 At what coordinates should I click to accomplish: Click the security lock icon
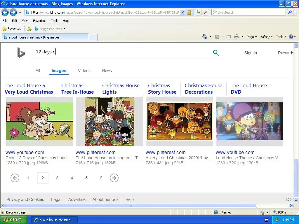coord(189,13)
